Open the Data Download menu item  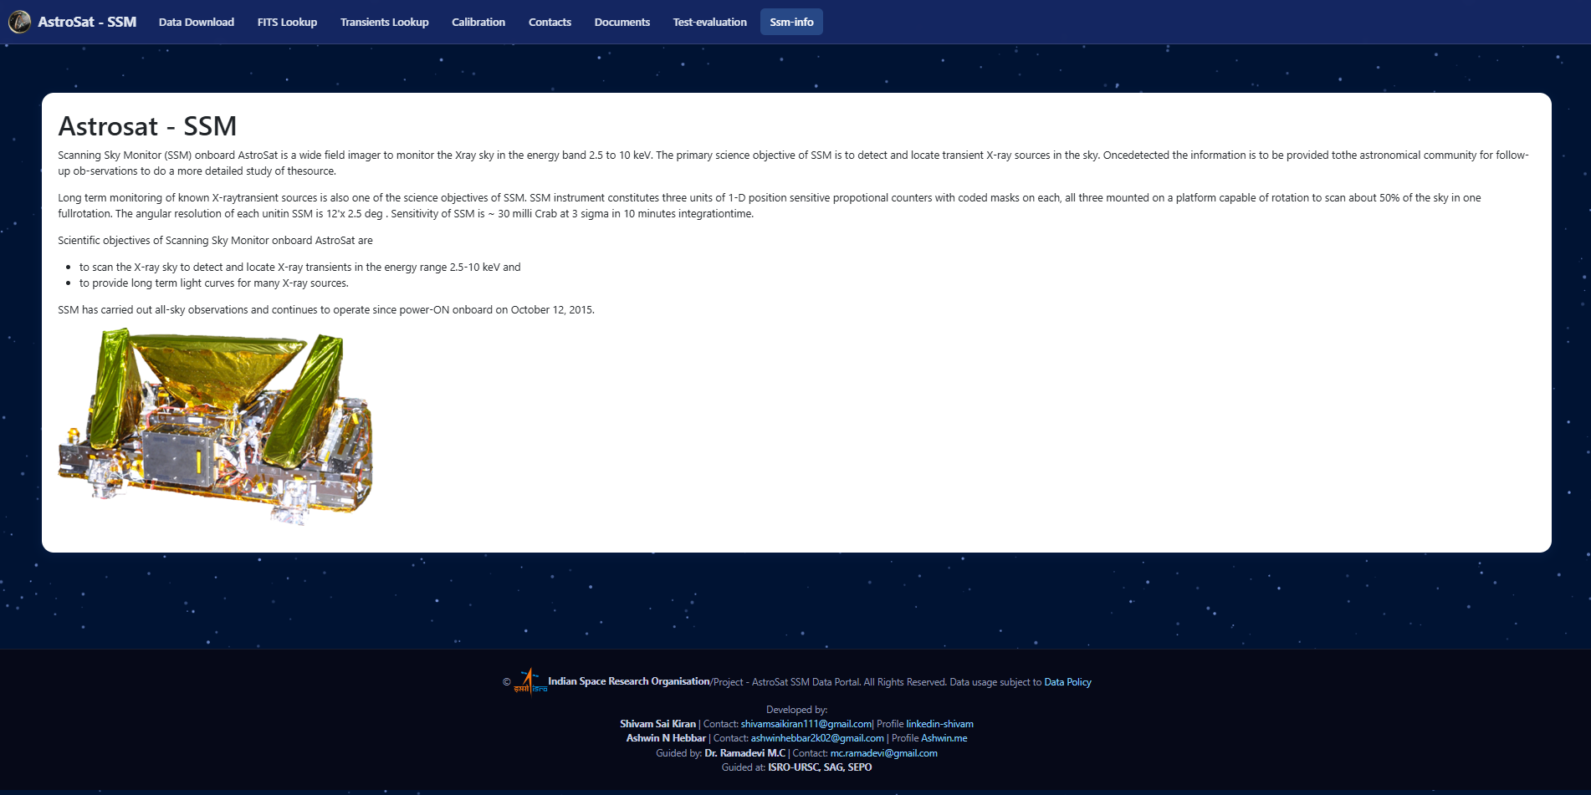point(197,22)
